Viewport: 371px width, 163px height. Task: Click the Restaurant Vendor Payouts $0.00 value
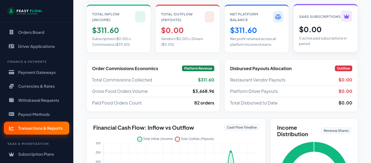pos(345,80)
